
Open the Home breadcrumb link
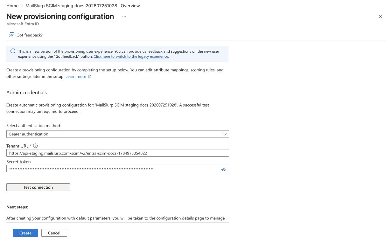point(12,6)
